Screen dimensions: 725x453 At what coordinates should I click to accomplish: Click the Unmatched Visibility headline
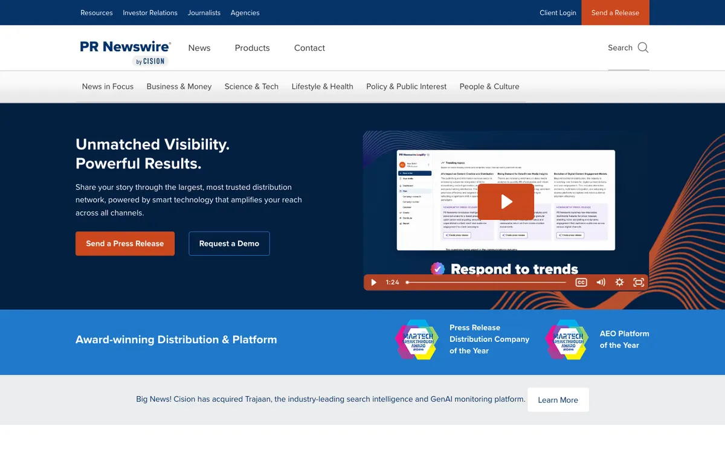click(152, 154)
